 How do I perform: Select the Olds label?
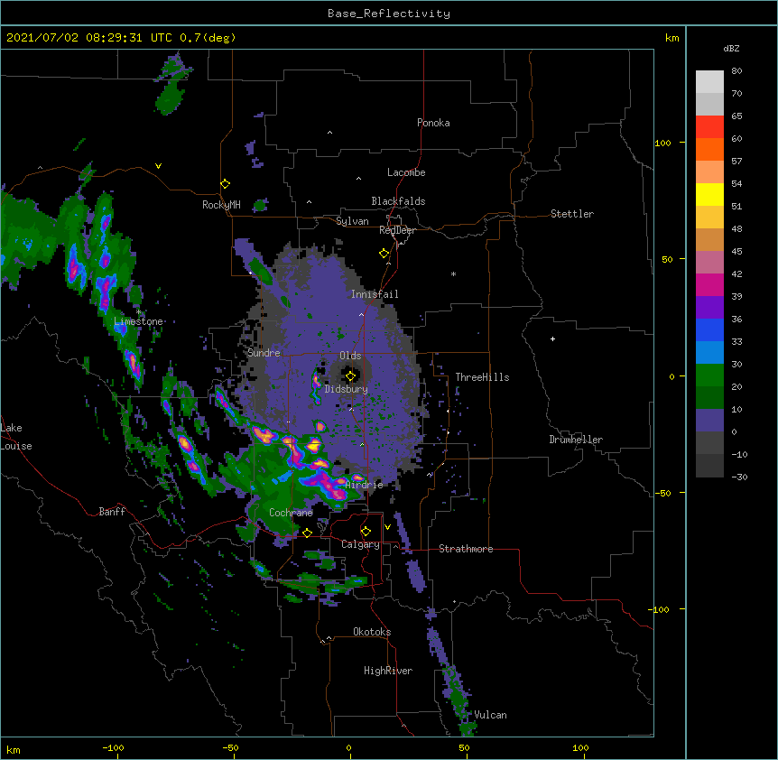click(350, 356)
